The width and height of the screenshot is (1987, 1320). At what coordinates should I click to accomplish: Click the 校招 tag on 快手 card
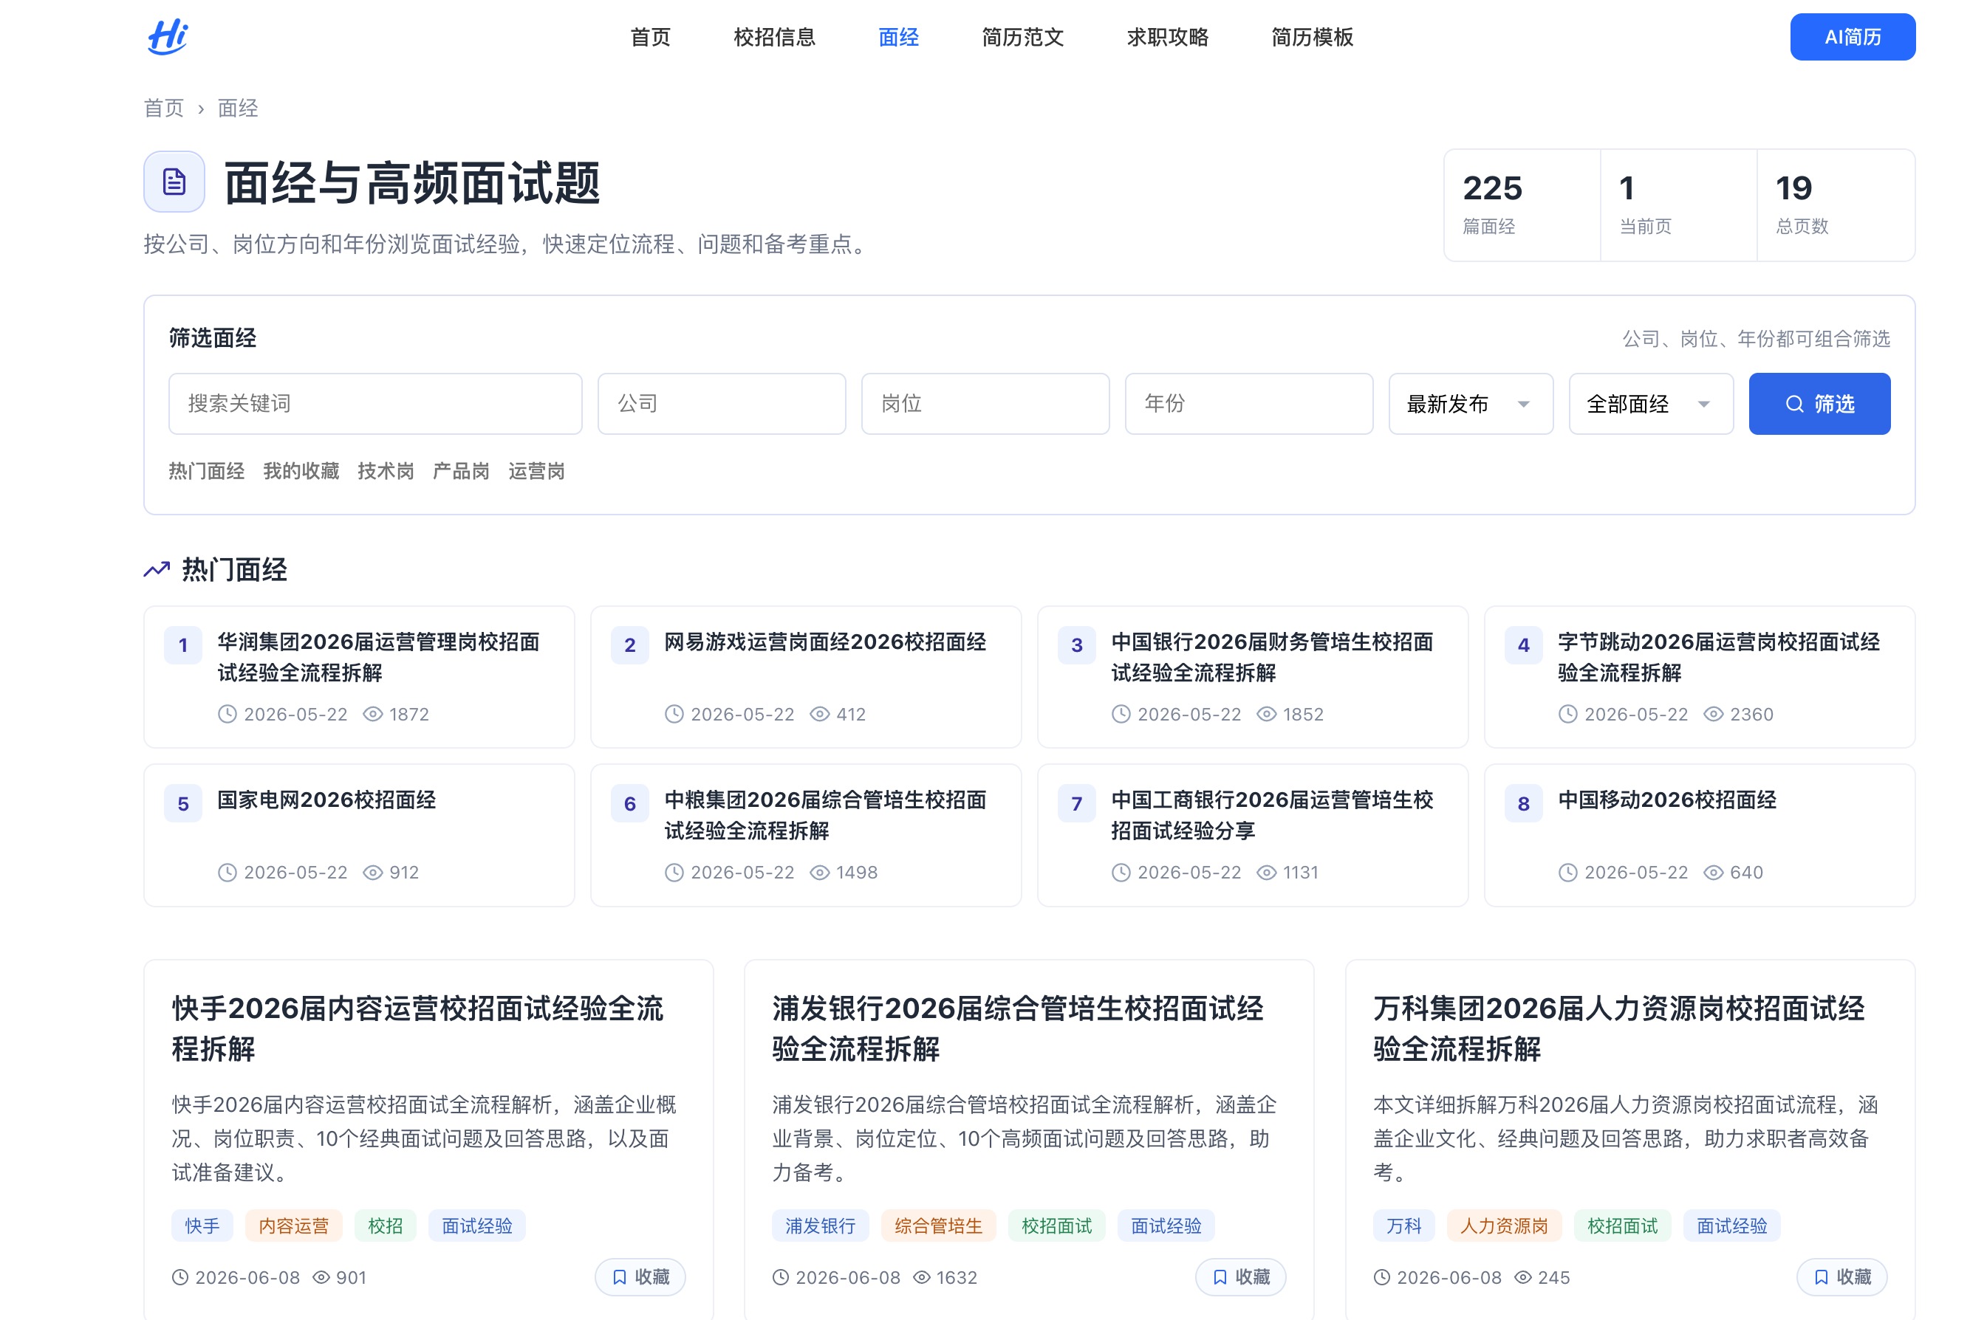point(385,1226)
